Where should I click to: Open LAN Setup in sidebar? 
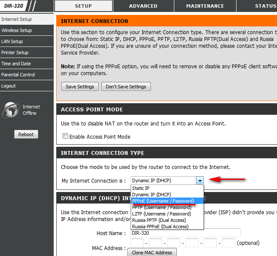pyautogui.click(x=12, y=41)
